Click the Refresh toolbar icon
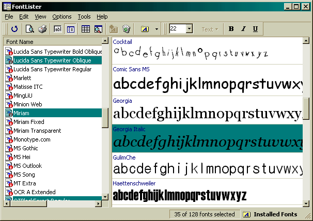The width and height of the screenshot is (313, 221). [14, 29]
